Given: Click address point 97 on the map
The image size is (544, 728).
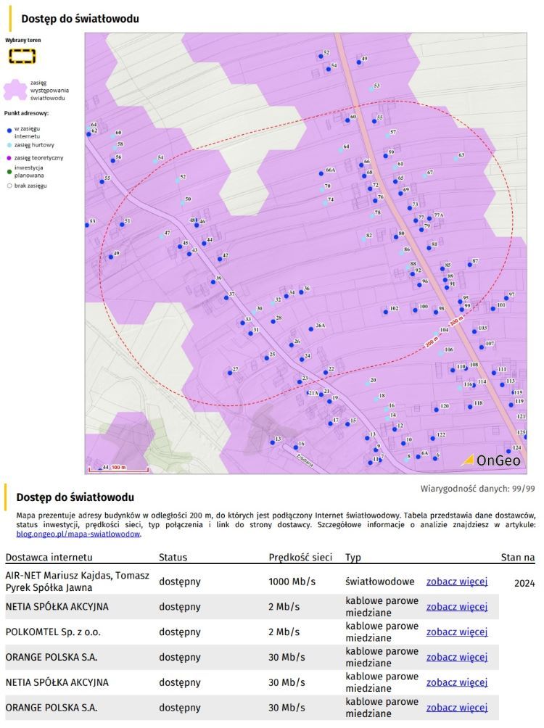Looking at the screenshot, I should click(x=506, y=299).
